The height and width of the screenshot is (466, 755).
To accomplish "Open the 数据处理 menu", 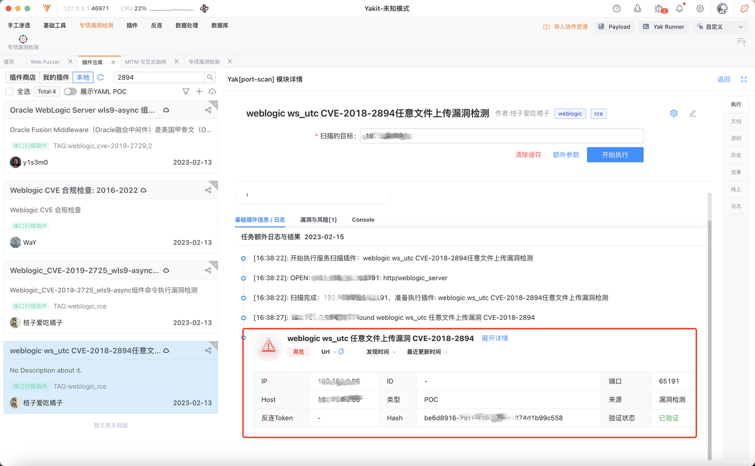I will [187, 25].
